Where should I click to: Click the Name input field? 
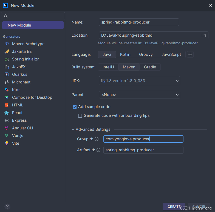point(139,22)
